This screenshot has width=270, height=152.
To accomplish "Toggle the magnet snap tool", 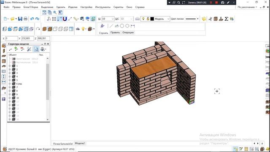I will click(65, 19).
